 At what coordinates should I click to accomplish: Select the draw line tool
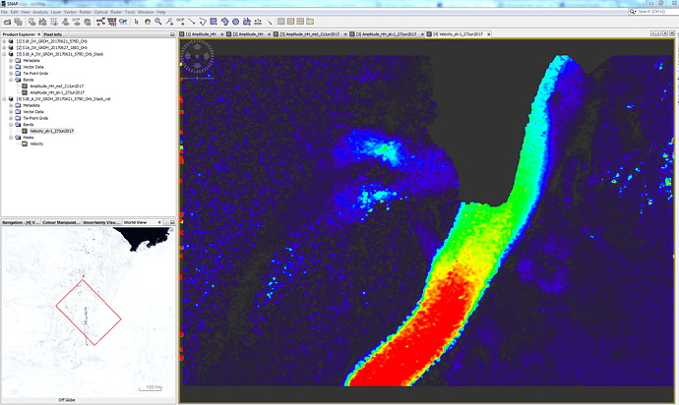pyautogui.click(x=192, y=22)
